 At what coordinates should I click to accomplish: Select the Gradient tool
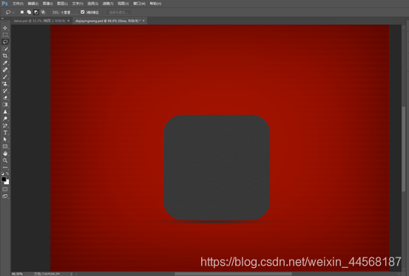[x=5, y=105]
